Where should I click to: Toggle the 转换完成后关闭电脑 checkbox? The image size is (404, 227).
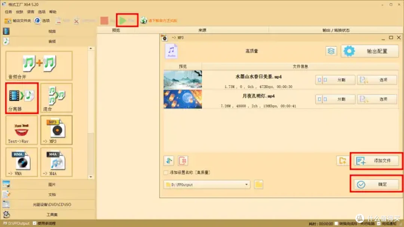tap(336, 224)
